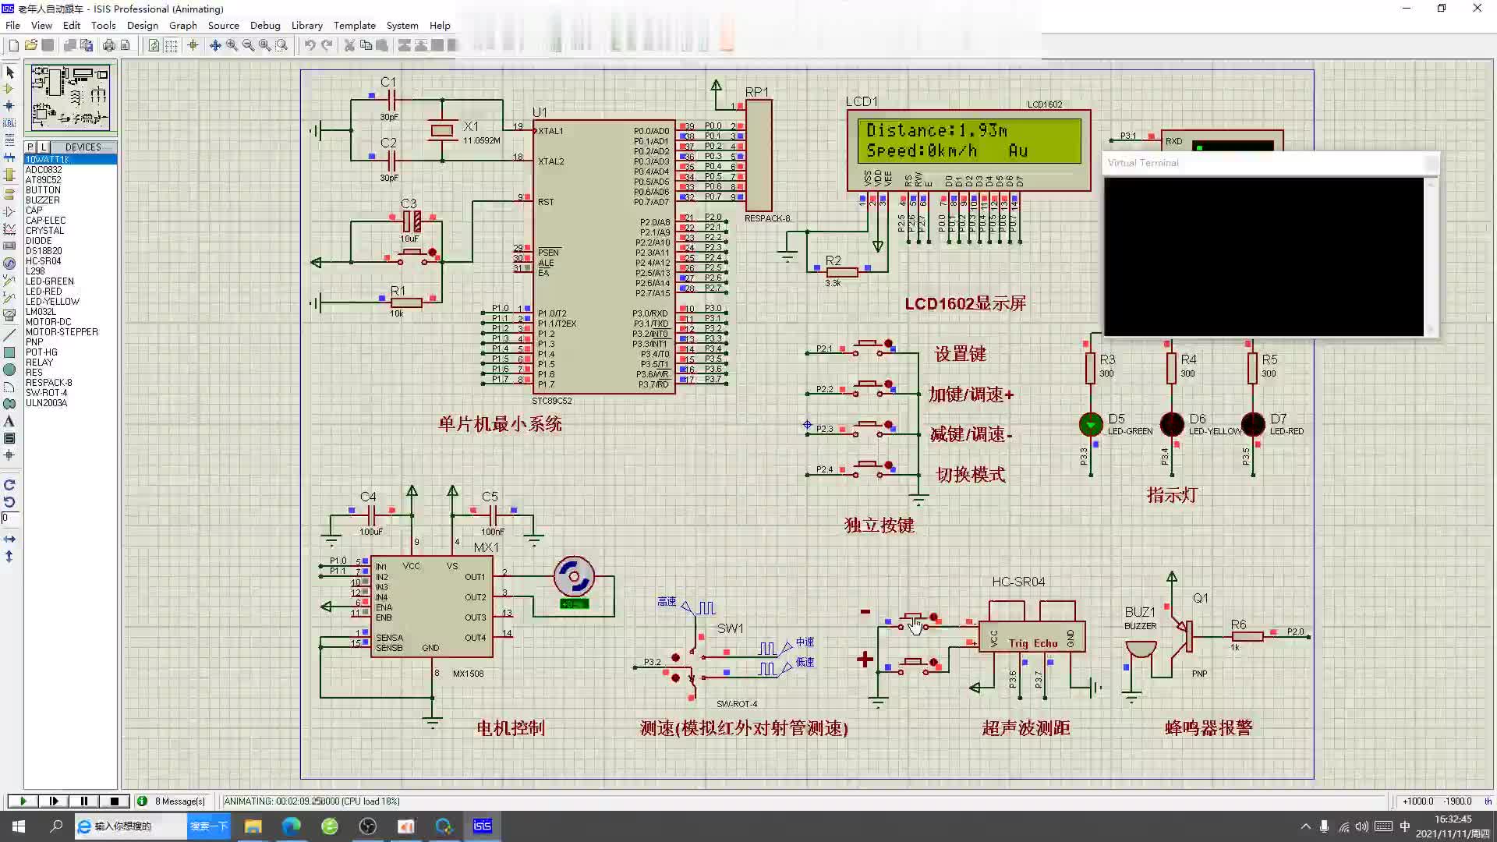Select the Generator Mode tool
1497x842 pixels.
9,264
